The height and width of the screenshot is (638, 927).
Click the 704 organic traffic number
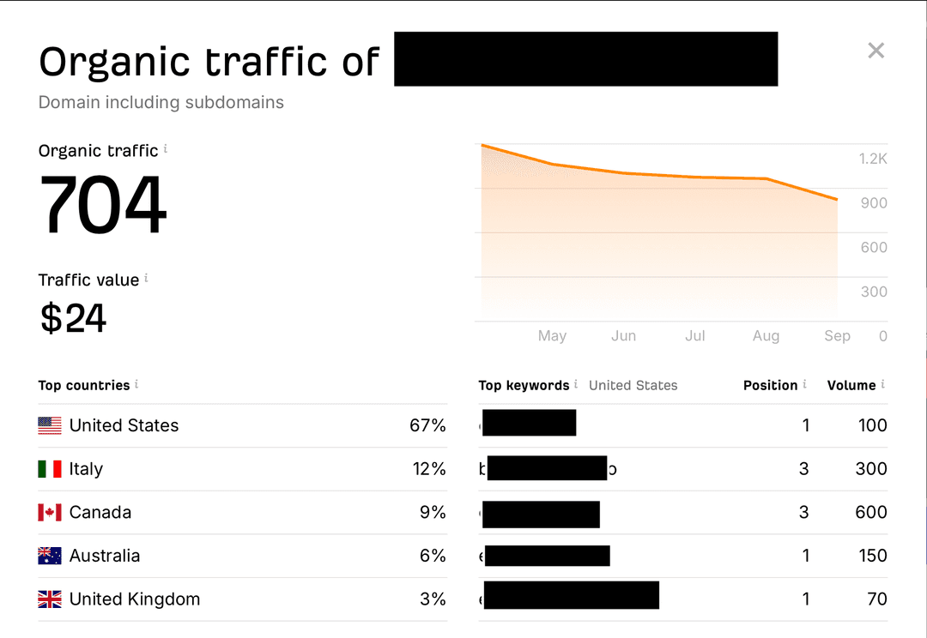click(103, 206)
